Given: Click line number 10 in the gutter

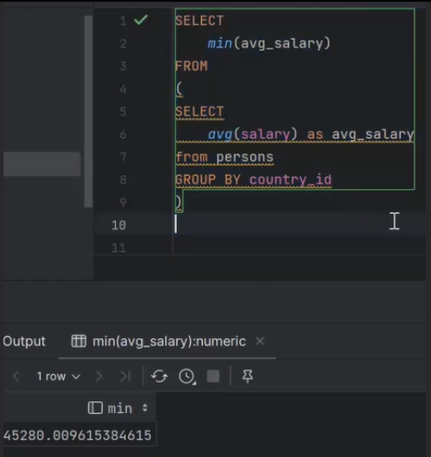Looking at the screenshot, I should point(119,225).
